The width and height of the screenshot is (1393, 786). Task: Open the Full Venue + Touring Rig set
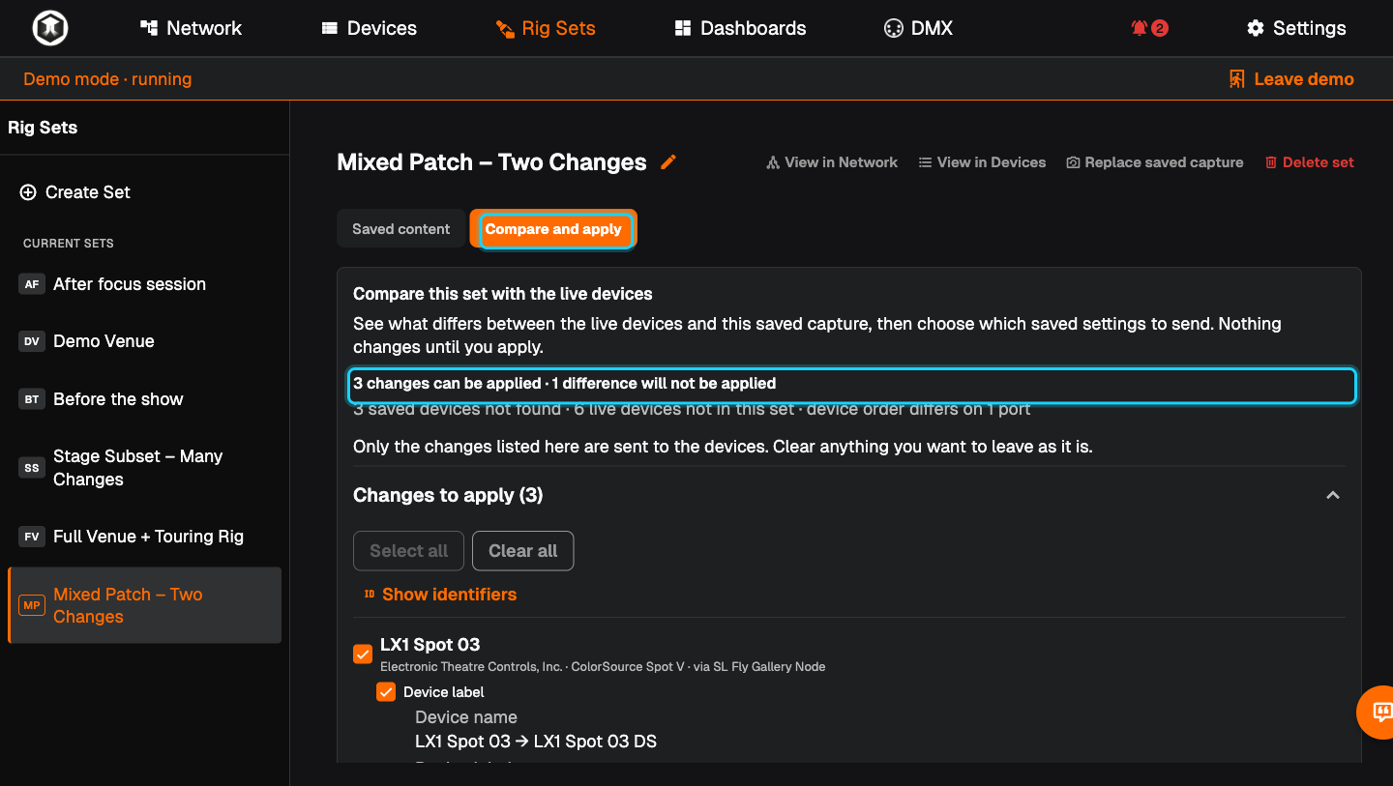[145, 537]
